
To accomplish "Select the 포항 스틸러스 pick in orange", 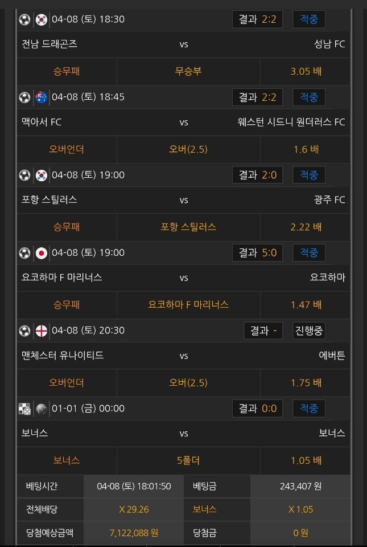I will click(188, 227).
